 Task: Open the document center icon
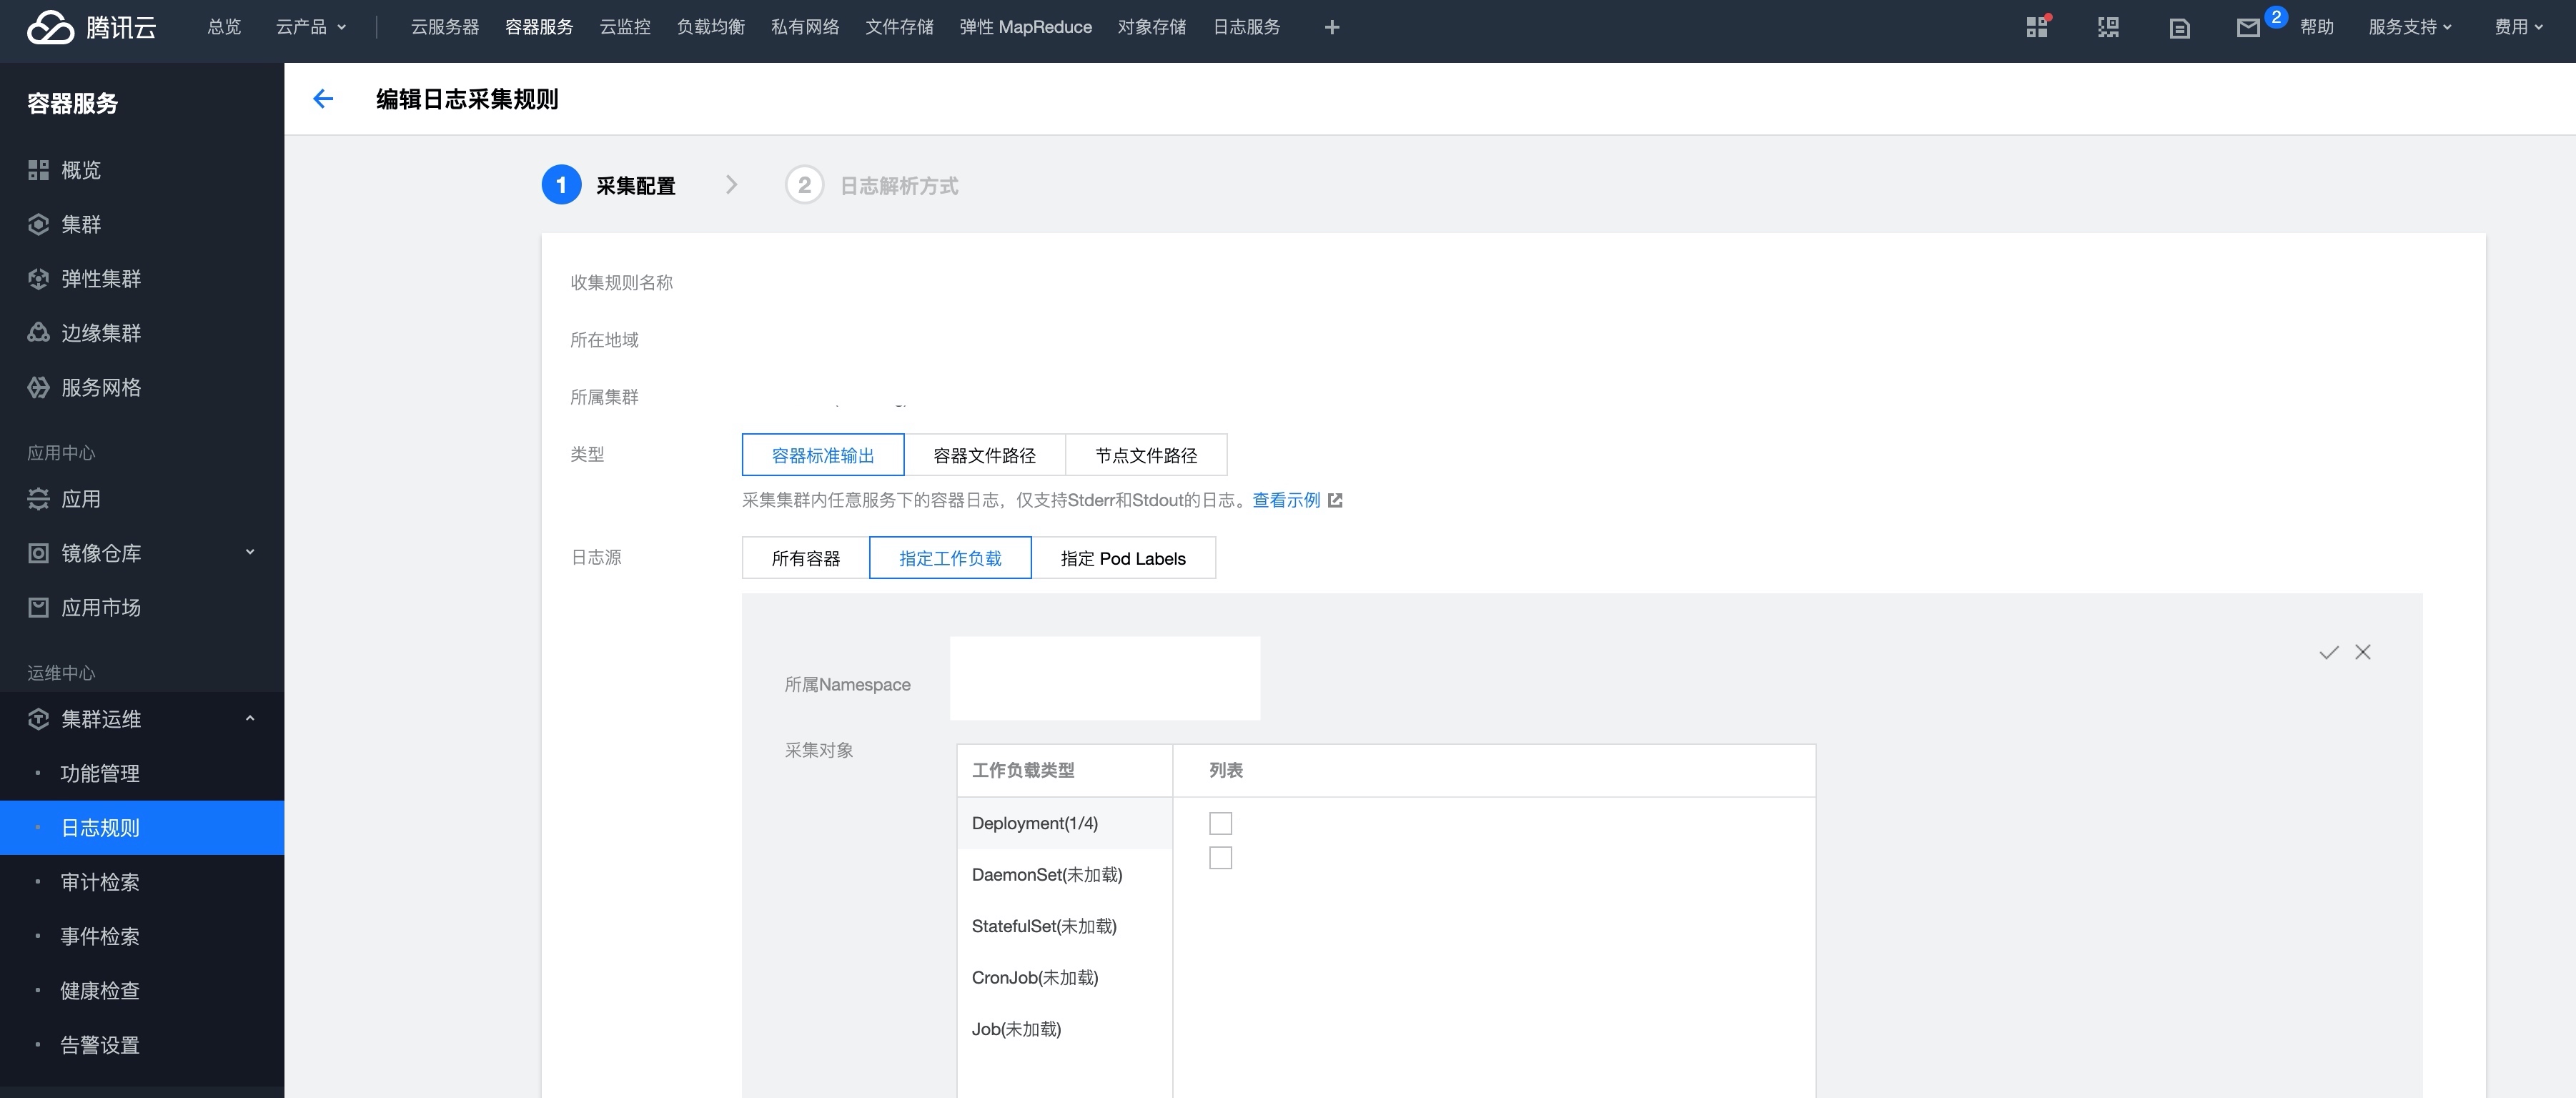coord(2179,27)
